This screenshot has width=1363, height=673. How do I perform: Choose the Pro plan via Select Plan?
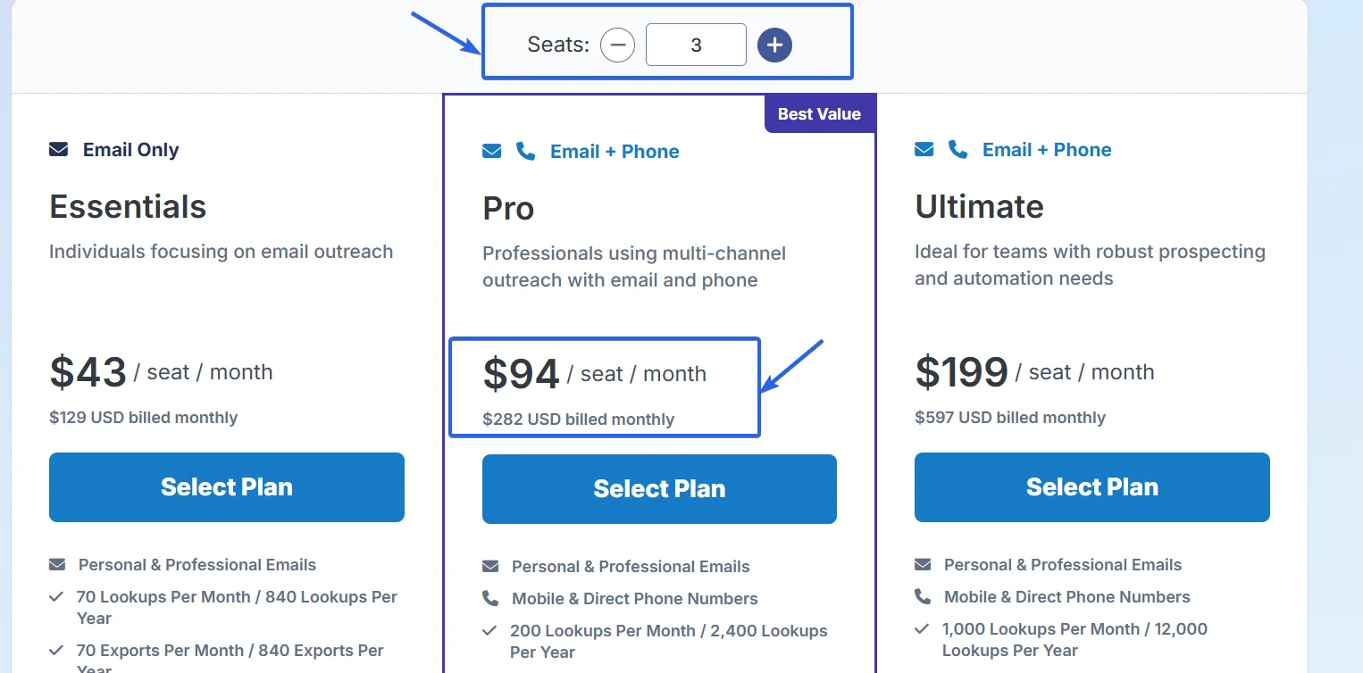pyautogui.click(x=659, y=489)
